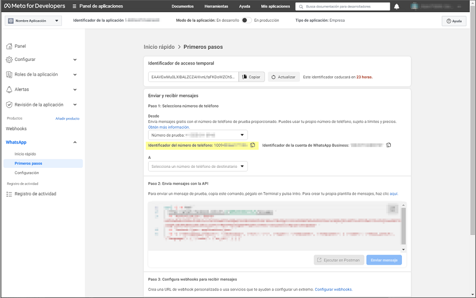Click the Configurar gear icon

tap(10, 59)
